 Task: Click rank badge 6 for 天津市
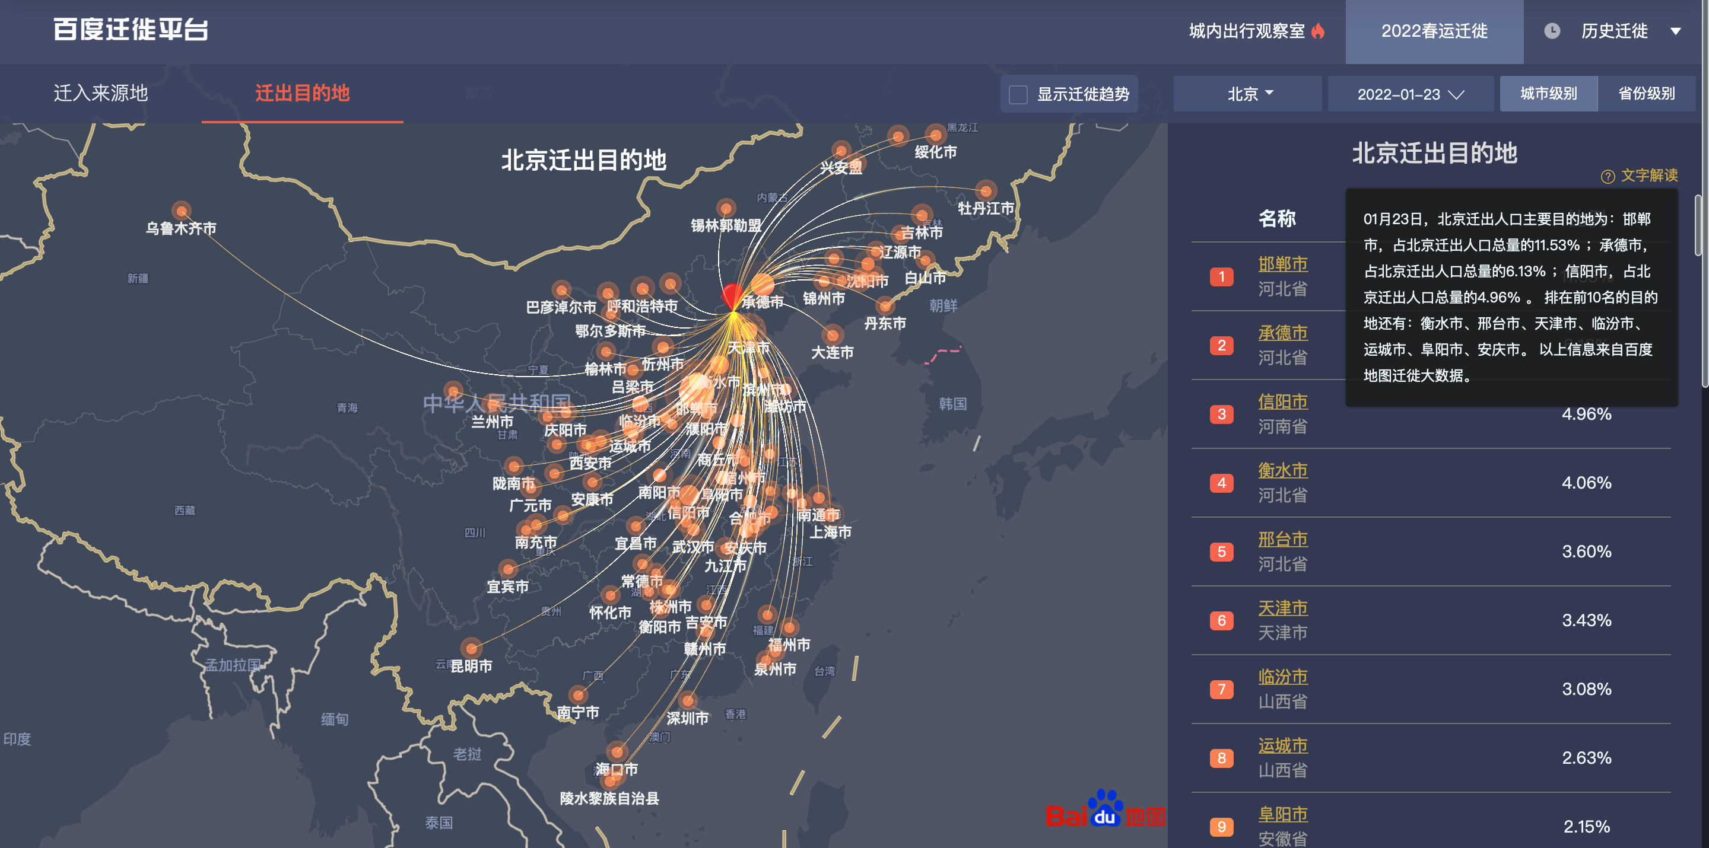click(x=1221, y=621)
